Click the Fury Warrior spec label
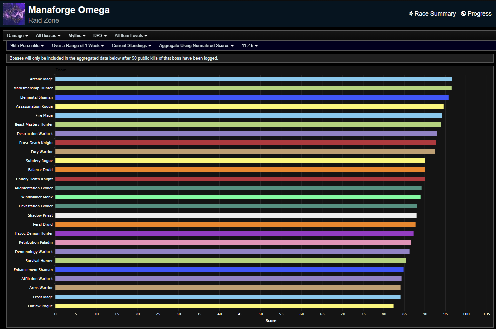496x329 pixels. [x=41, y=152]
